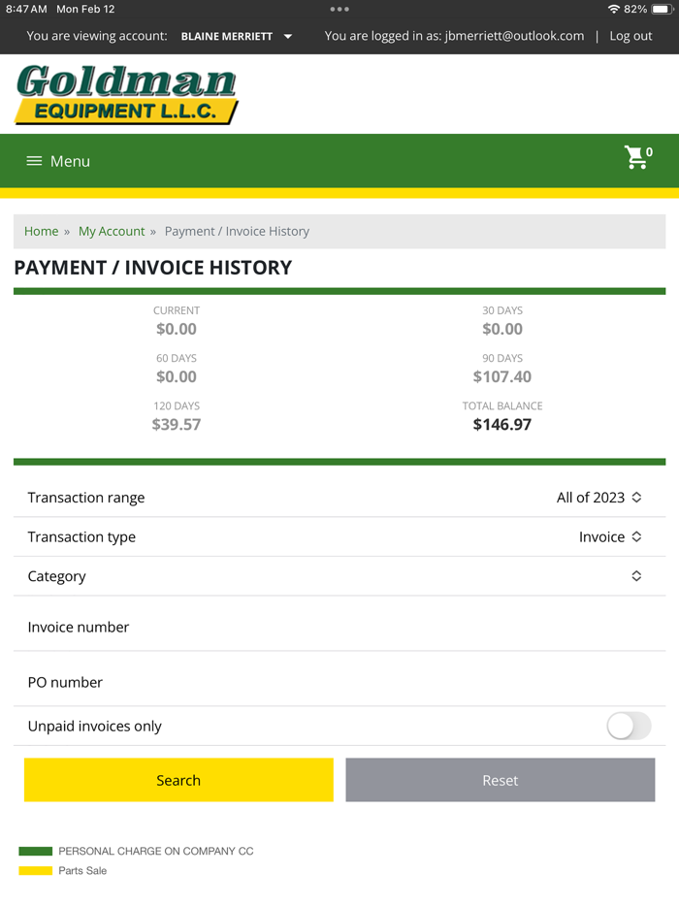Click the 'Parts Sale' legend label

click(x=82, y=871)
